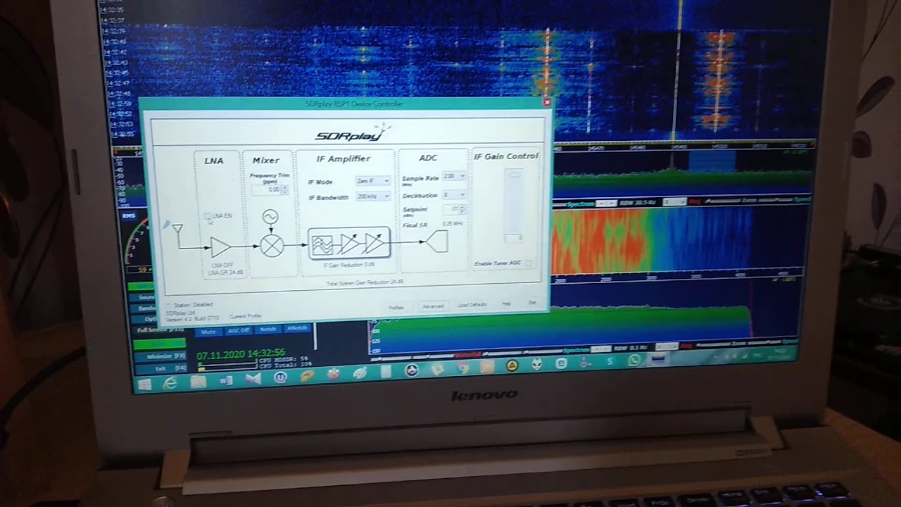The image size is (901, 507).
Task: Open the light-blue e browser taskbar icon
Action: 561,363
